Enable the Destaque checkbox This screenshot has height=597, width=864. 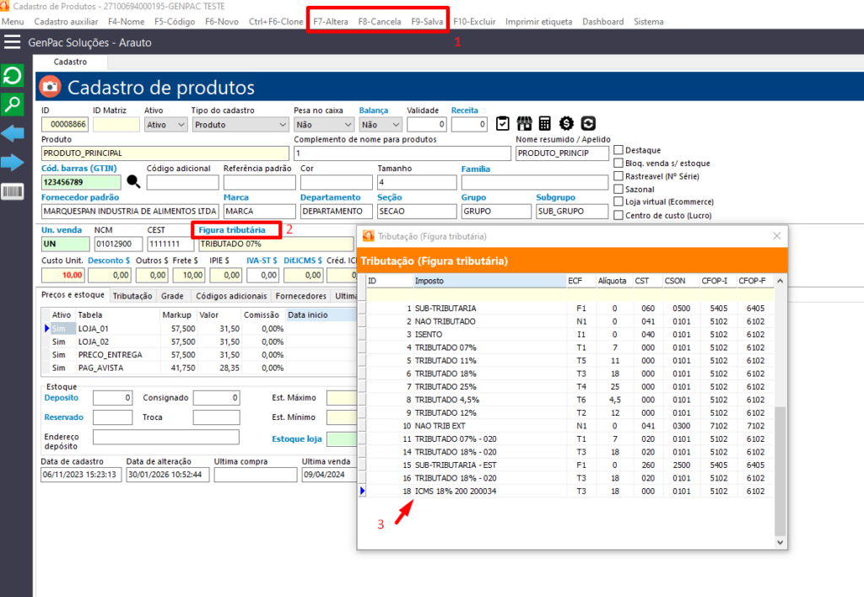(x=619, y=150)
